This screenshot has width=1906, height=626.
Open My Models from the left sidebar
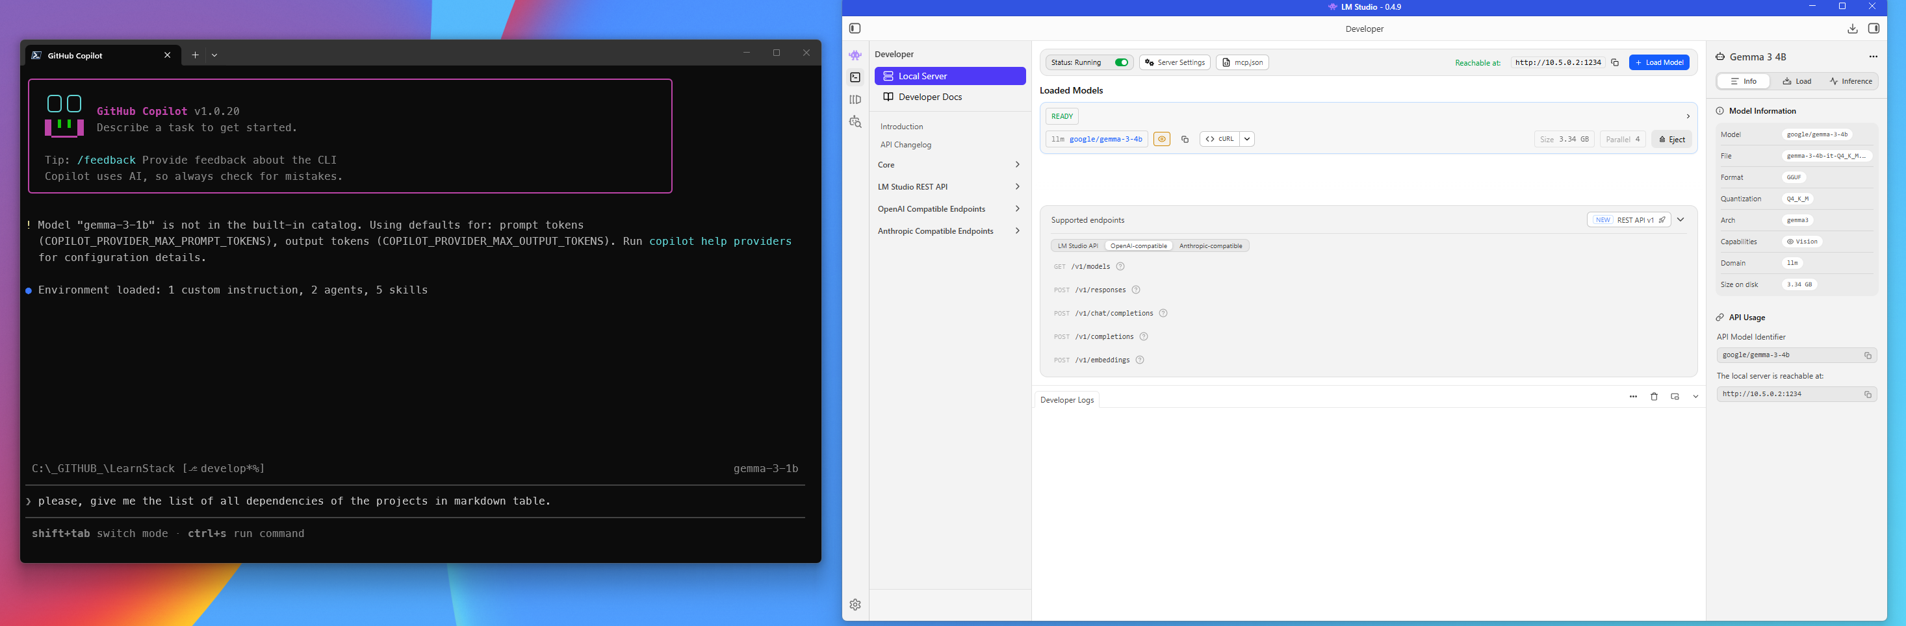855,99
